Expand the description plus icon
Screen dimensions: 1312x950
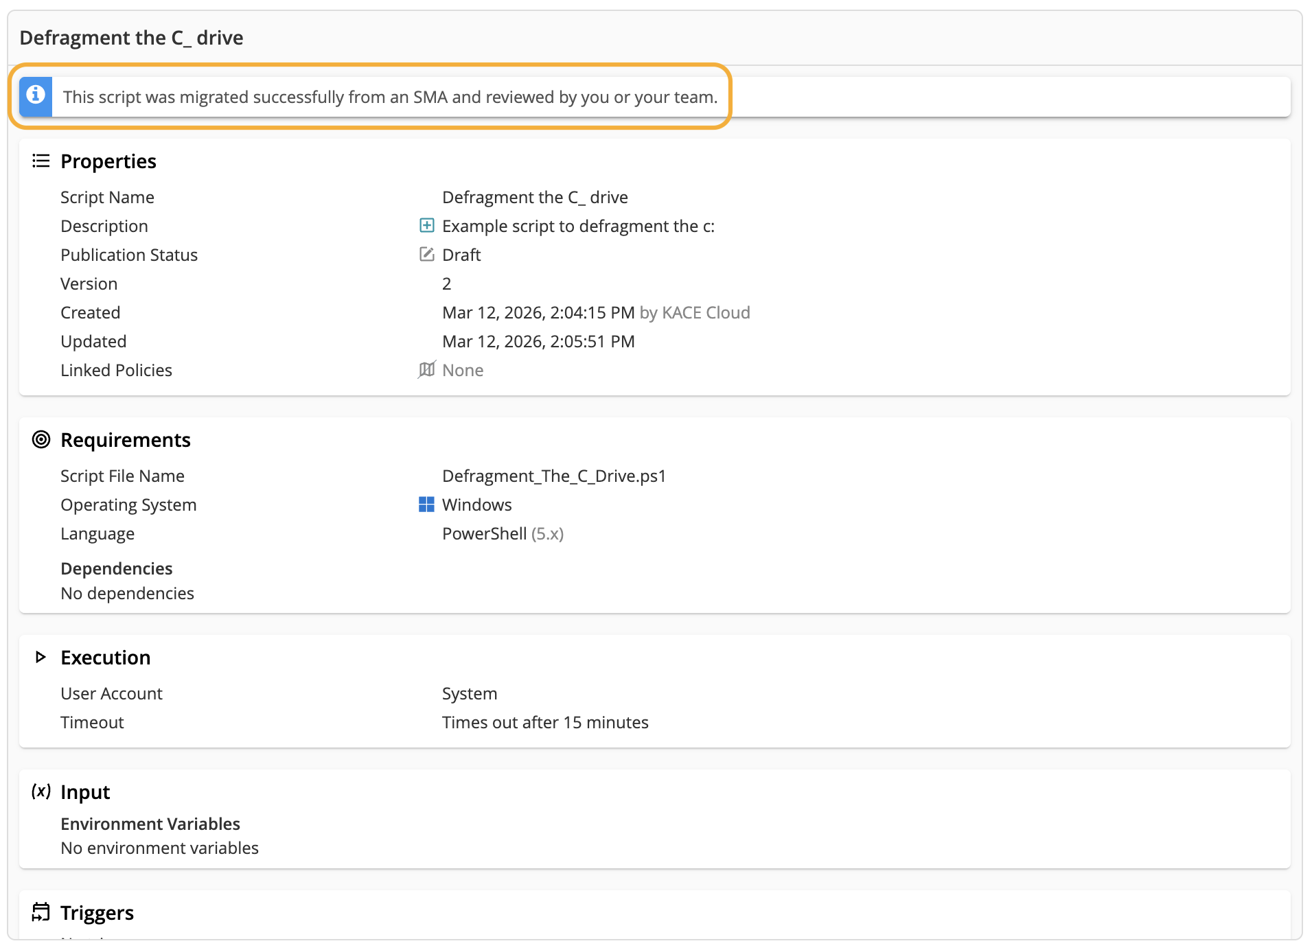[426, 226]
